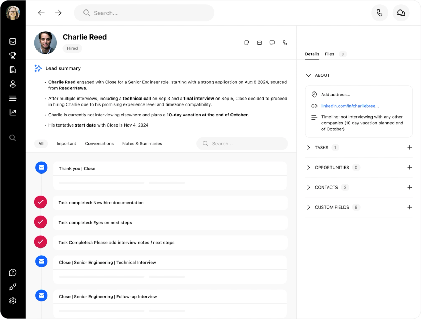Open the trophy Opportunities icon in sidebar

click(13, 55)
